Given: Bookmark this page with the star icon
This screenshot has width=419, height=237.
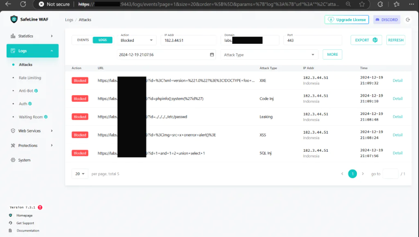Looking at the screenshot, I should (x=362, y=4).
